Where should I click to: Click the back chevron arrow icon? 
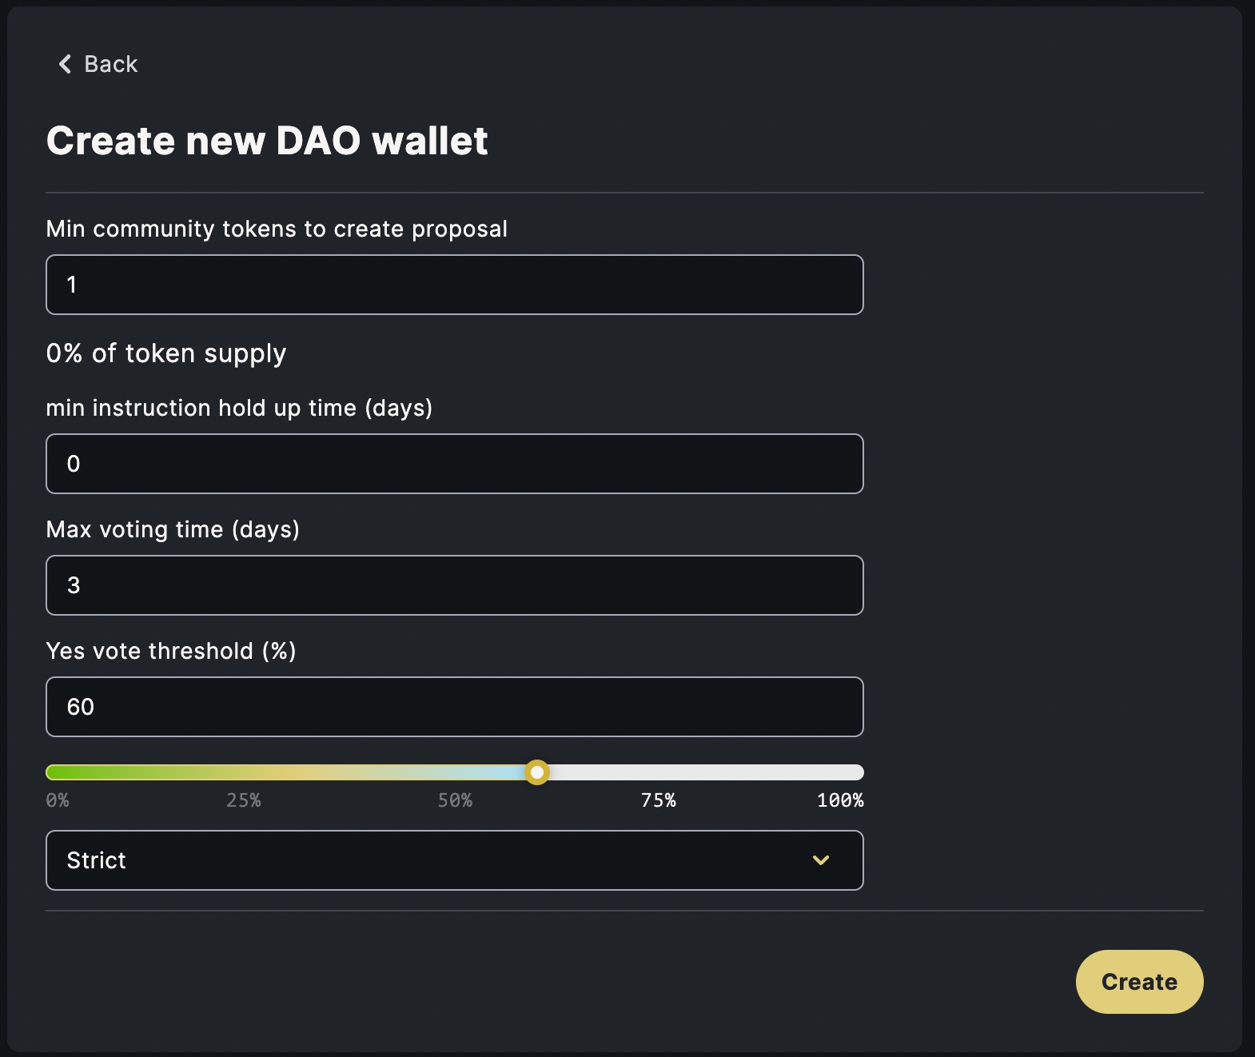click(x=65, y=64)
